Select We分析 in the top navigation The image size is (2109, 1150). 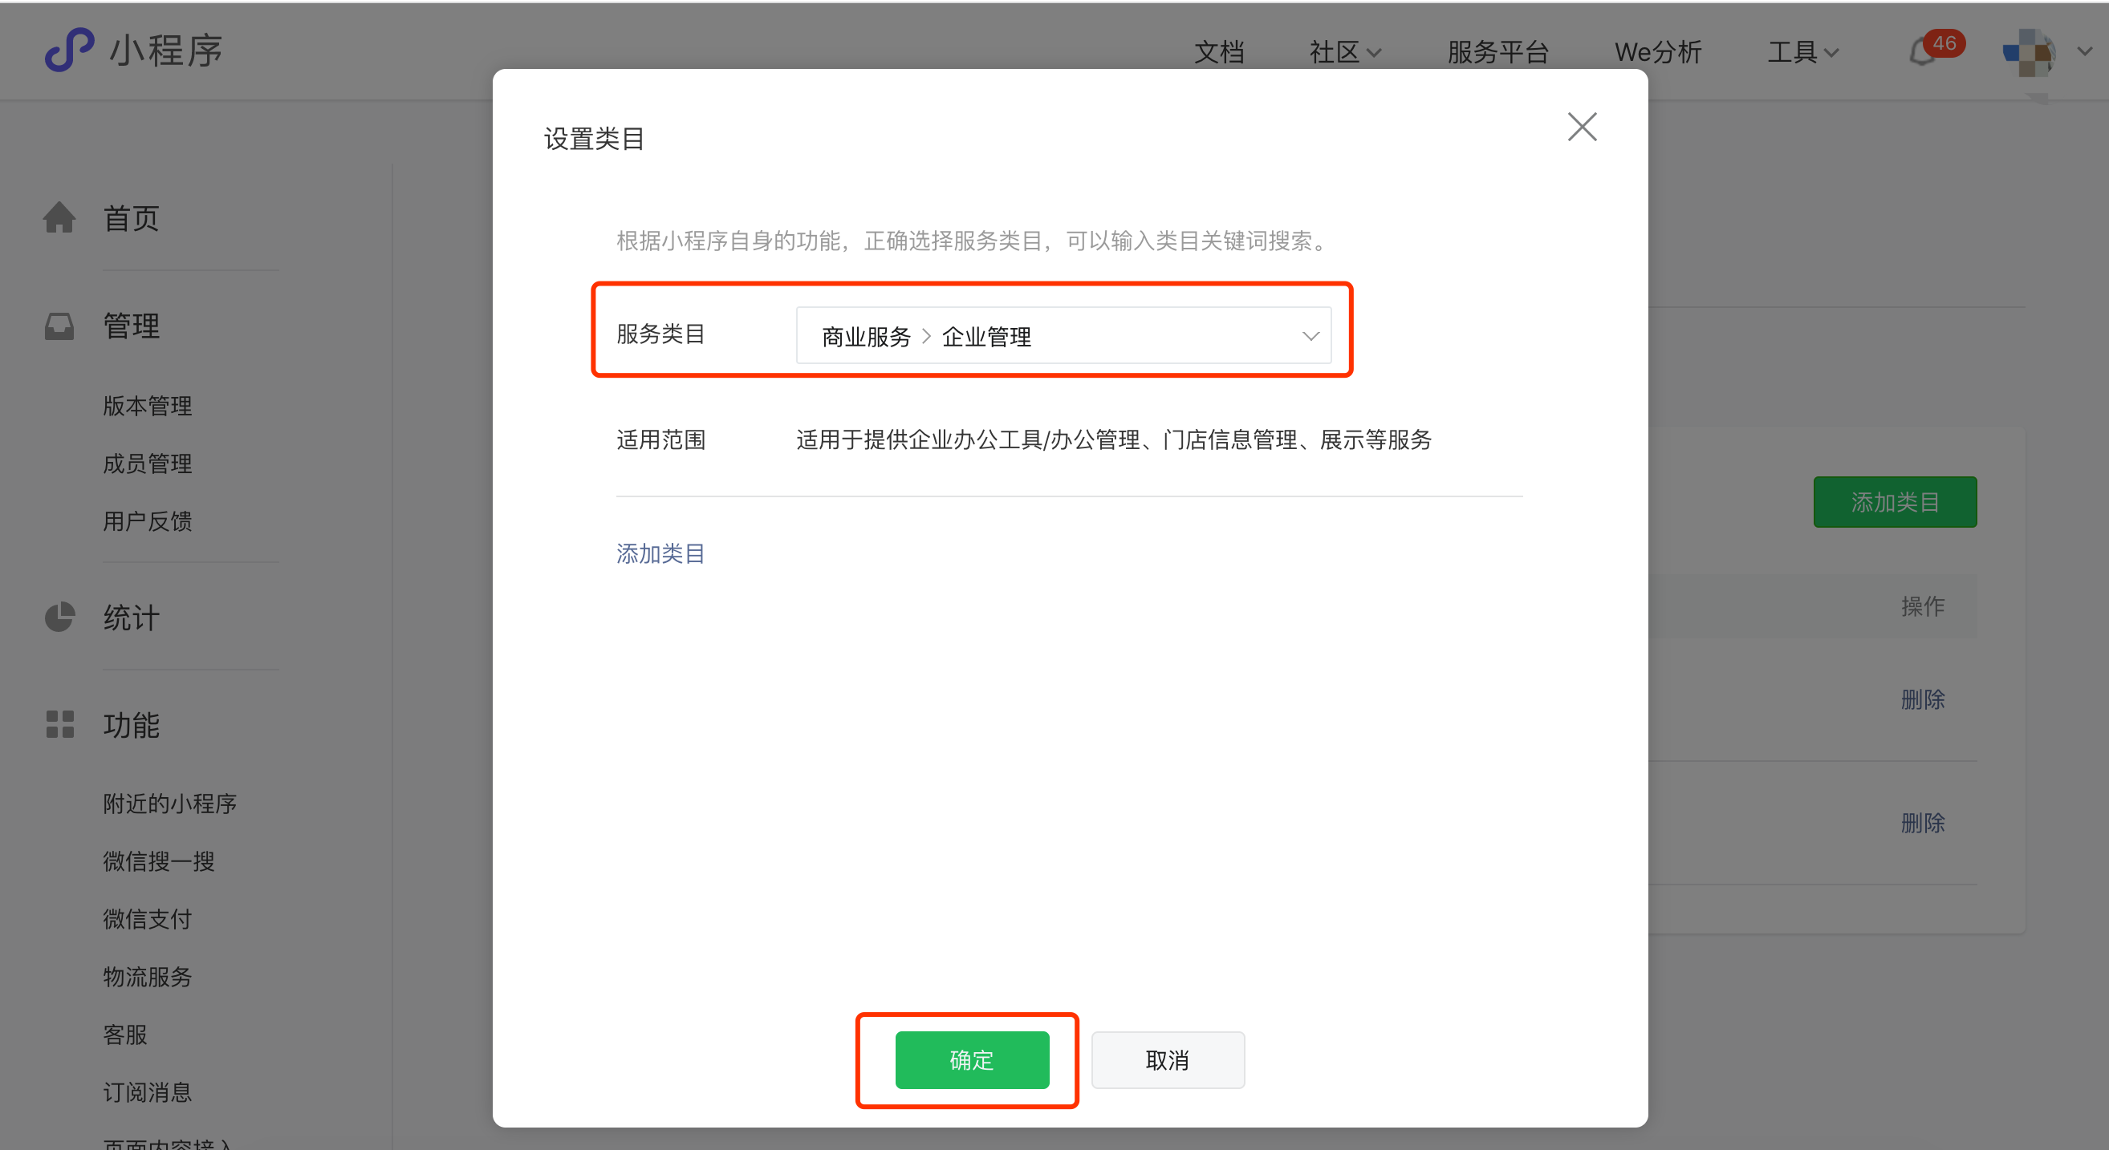1659,51
